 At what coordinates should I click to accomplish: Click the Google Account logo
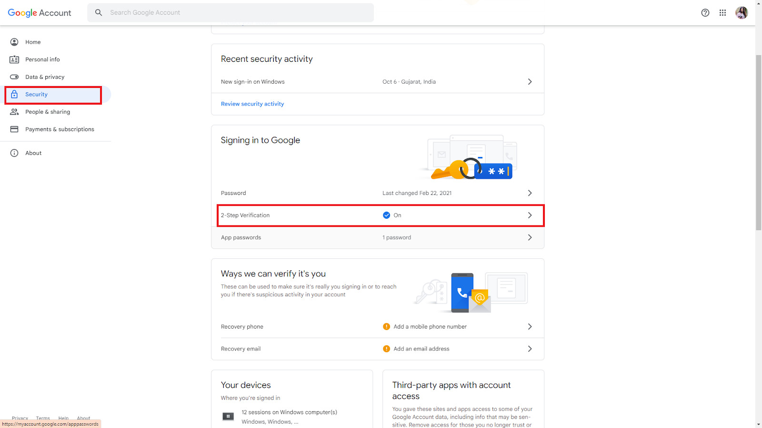click(x=40, y=13)
